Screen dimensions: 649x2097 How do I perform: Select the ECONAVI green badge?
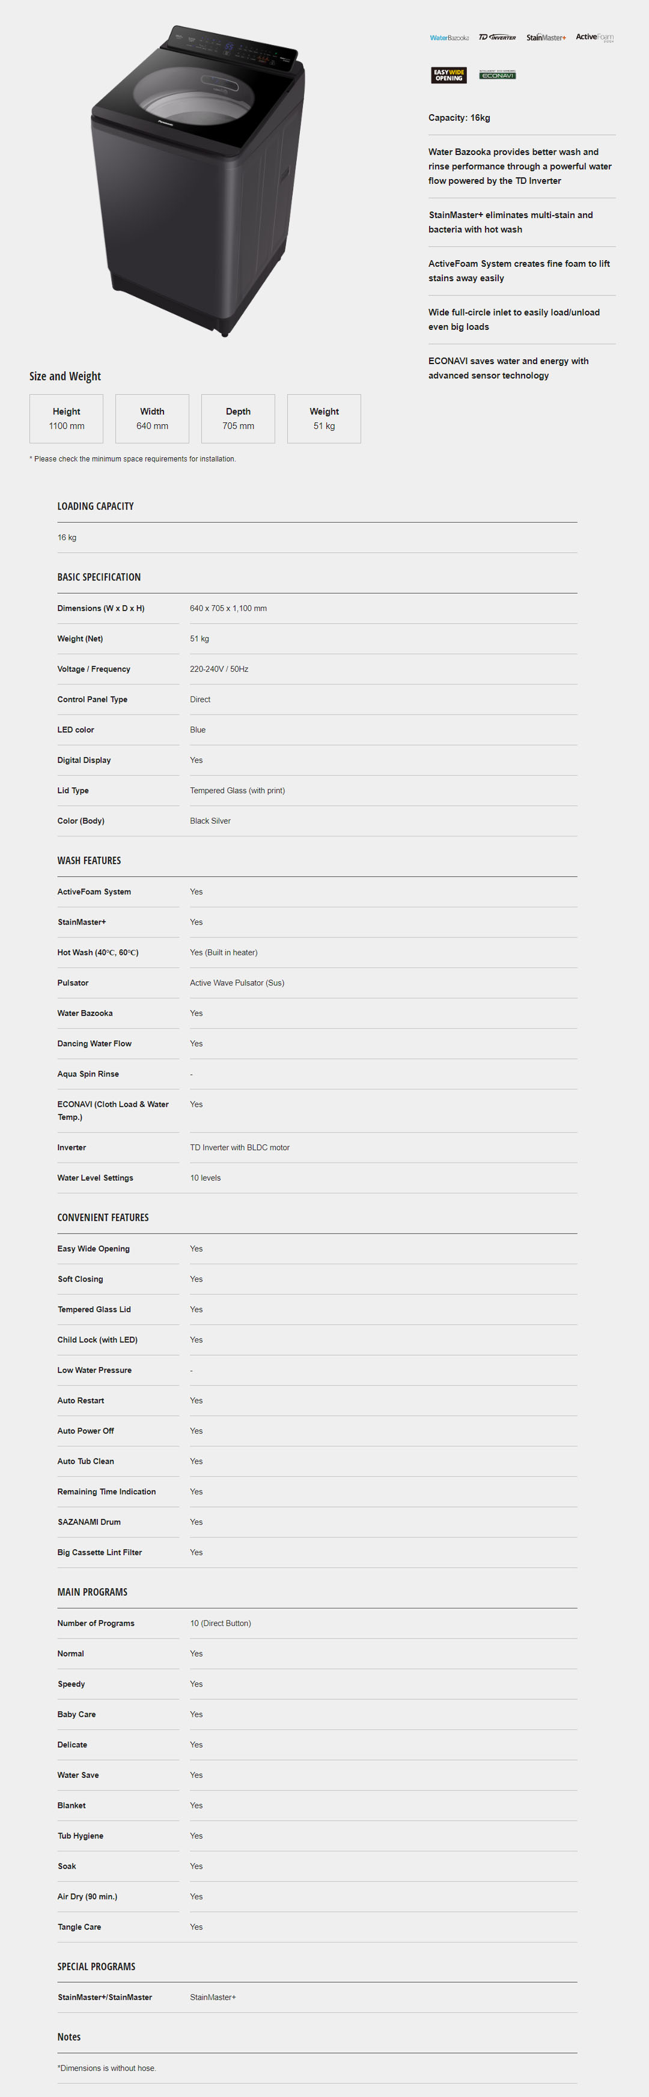(497, 75)
